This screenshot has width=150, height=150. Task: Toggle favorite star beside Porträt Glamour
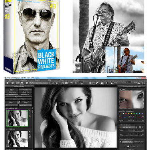pos(30,132)
